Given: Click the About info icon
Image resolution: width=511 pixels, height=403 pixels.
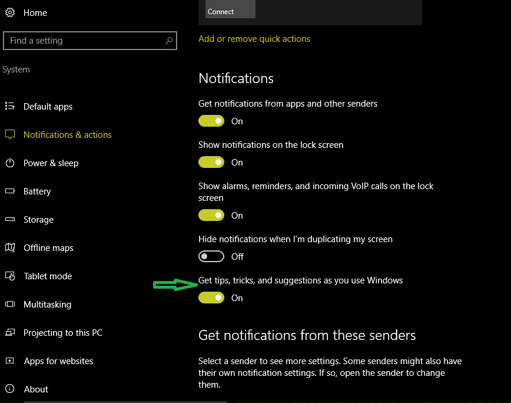Looking at the screenshot, I should click(10, 389).
